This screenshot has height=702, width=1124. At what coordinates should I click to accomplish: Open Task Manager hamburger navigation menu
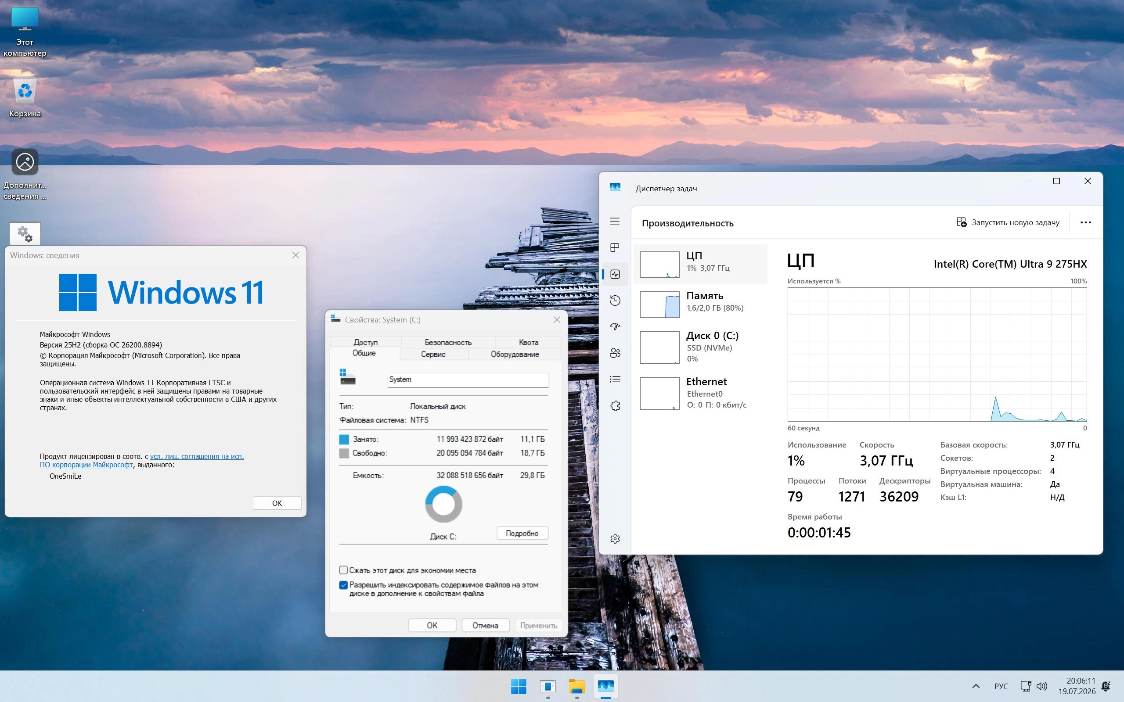615,221
